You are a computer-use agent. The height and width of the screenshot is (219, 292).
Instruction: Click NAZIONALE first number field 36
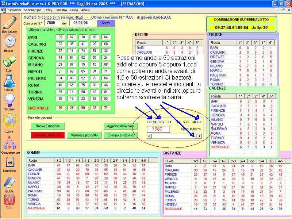point(60,108)
